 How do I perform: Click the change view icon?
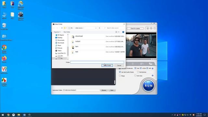tap(116, 32)
